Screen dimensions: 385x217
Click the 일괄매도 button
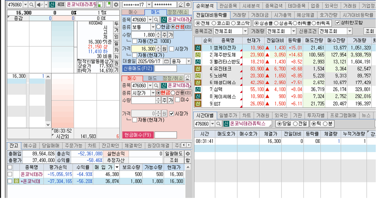pos(174,154)
